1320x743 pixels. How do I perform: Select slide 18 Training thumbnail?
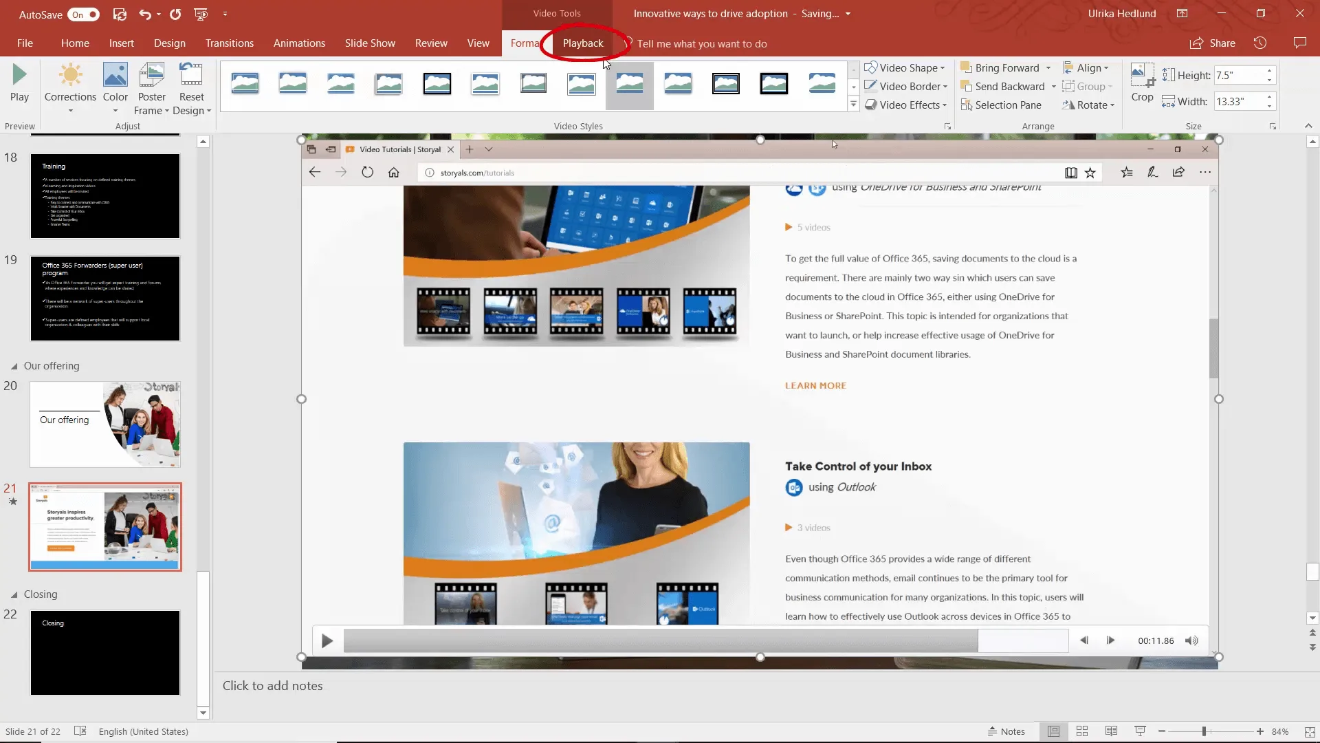point(105,196)
